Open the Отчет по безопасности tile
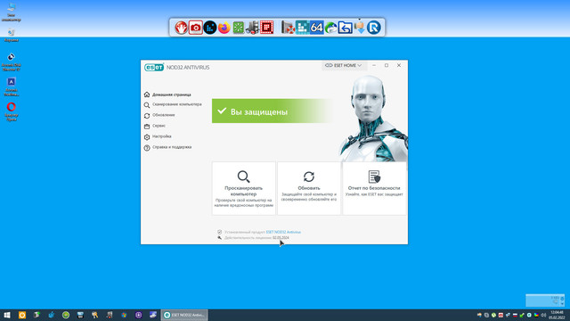Image resolution: width=570 pixels, height=321 pixels. 374,188
